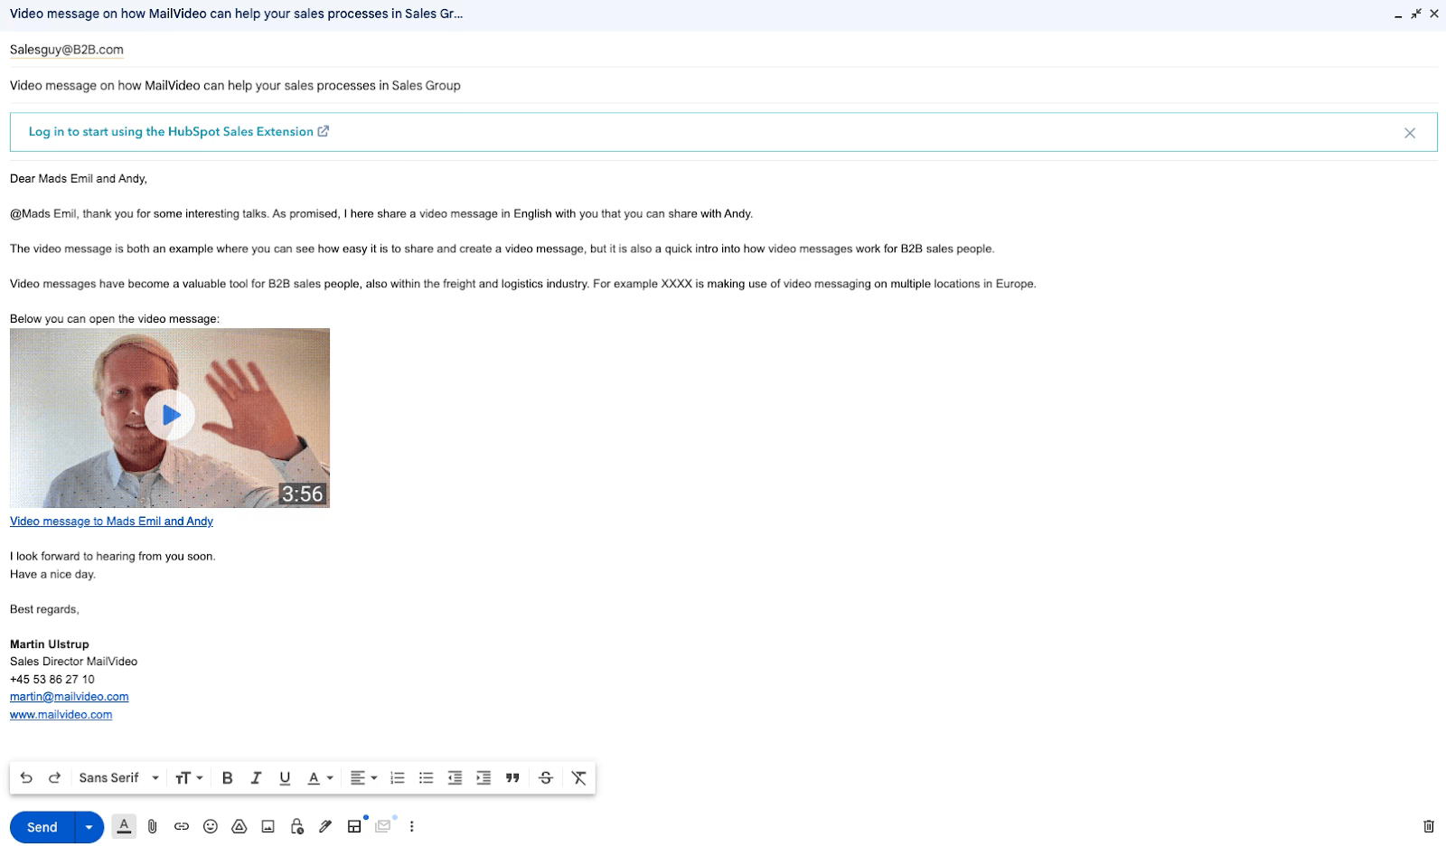Open 'Video message to Mads Emil and Andy' link
The height and width of the screenshot is (856, 1446).
point(111,522)
